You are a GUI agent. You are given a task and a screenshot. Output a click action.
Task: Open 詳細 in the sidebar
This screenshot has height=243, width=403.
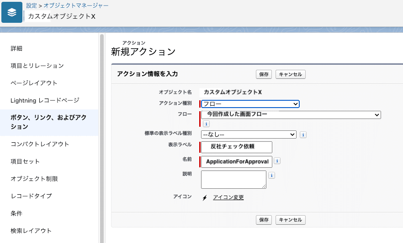coord(16,48)
